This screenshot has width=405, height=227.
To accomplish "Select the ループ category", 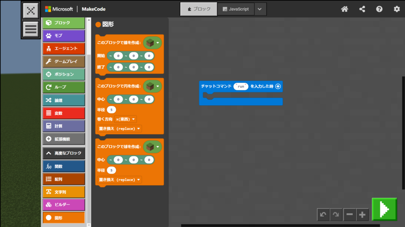I will click(x=64, y=87).
